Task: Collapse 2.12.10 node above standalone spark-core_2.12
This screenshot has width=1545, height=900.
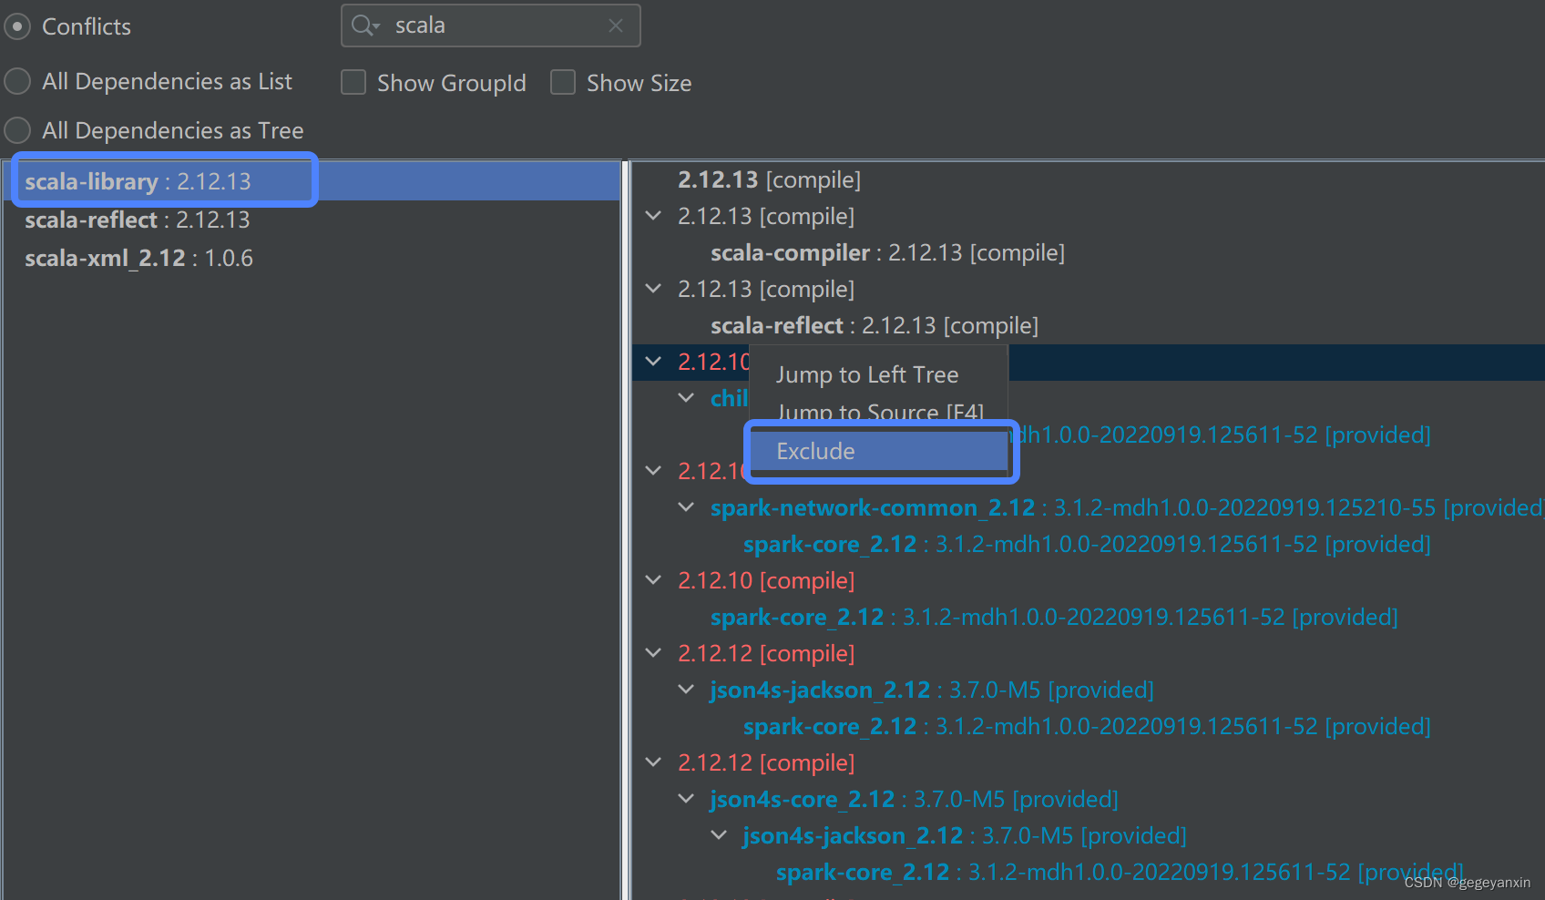Action: (x=653, y=580)
